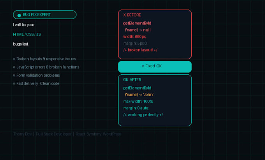Click the 'bugs fast' text
Screen dimensions: 265x160
click(21, 44)
